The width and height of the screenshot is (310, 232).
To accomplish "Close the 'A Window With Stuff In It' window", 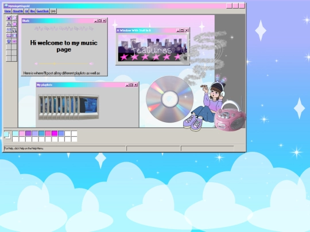I will tap(187, 30).
